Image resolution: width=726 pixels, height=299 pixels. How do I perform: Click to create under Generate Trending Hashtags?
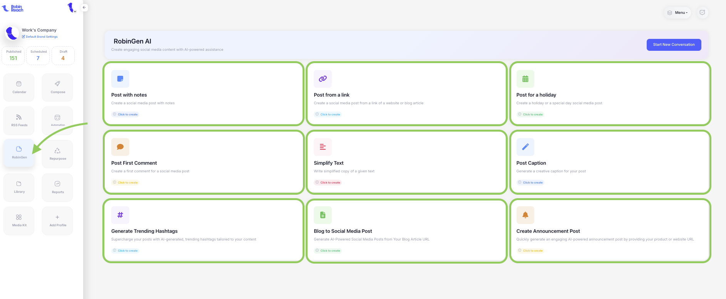pyautogui.click(x=125, y=251)
